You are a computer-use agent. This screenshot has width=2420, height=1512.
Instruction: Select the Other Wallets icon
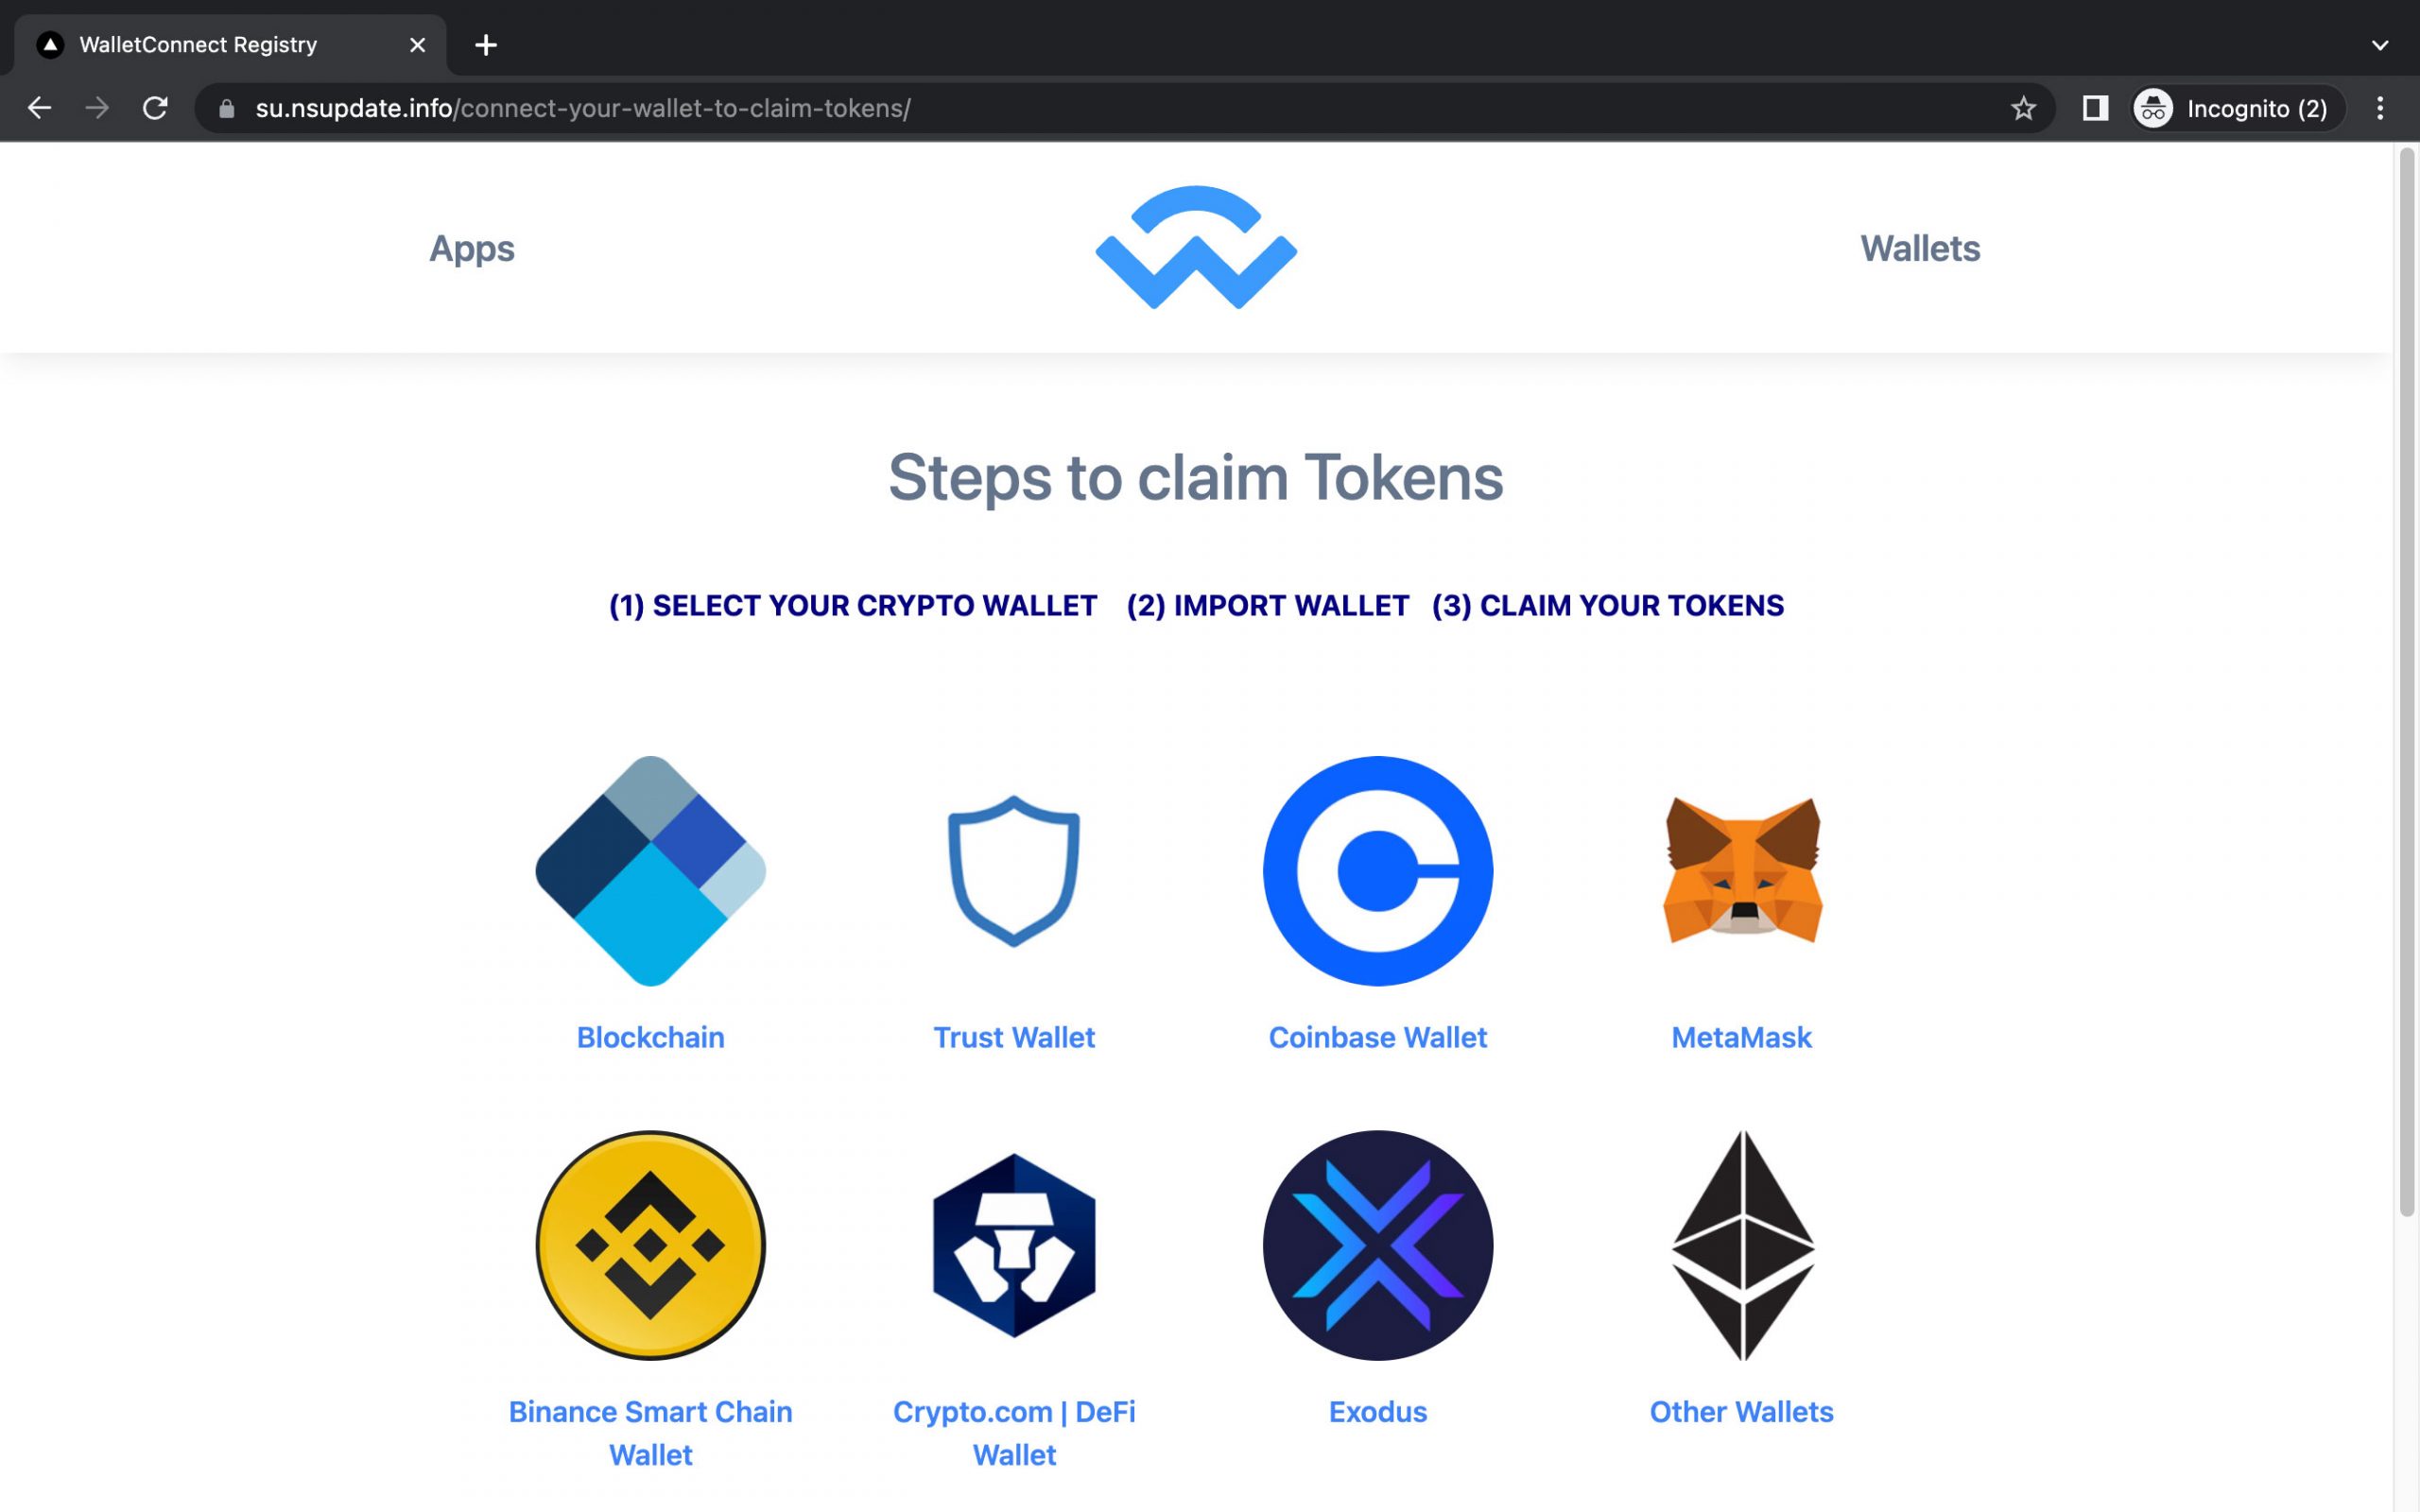click(x=1740, y=1244)
